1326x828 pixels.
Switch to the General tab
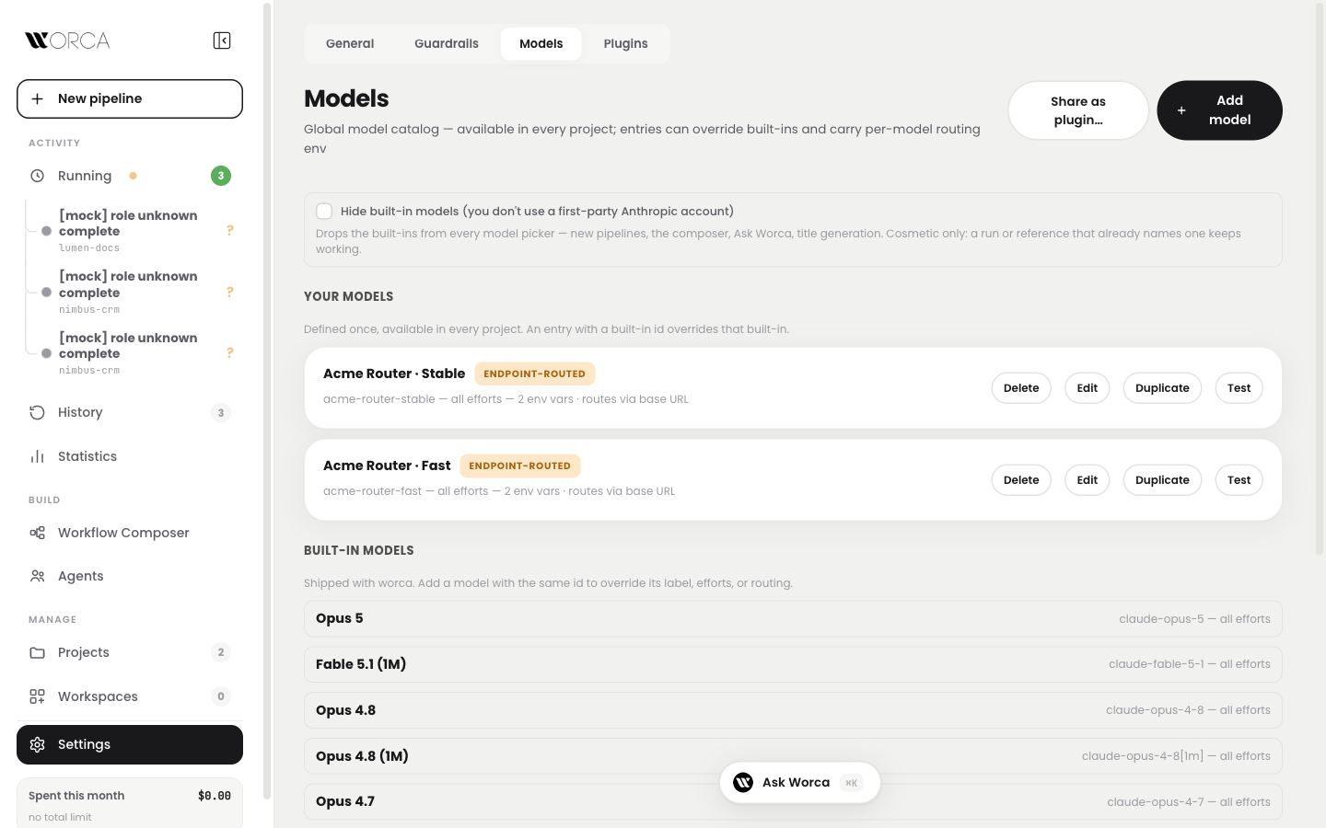350,43
